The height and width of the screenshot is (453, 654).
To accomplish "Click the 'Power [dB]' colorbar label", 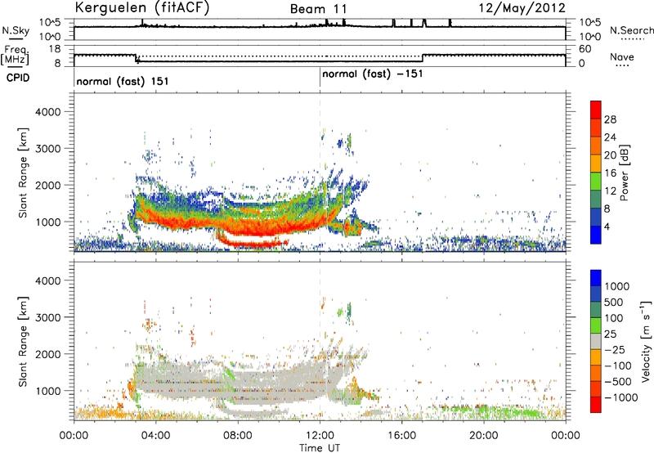I will click(x=625, y=173).
